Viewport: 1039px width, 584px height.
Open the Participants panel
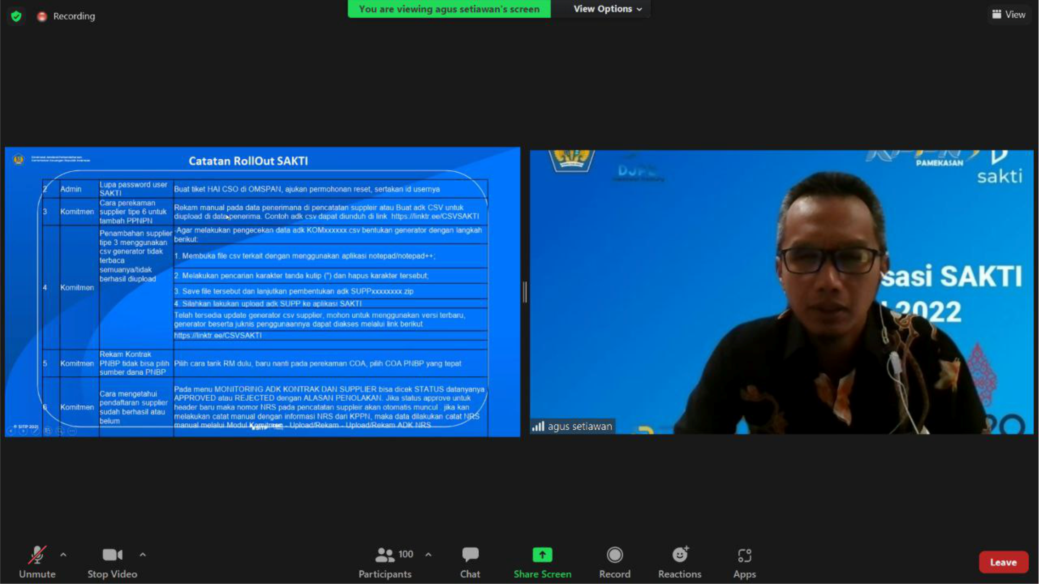385,562
